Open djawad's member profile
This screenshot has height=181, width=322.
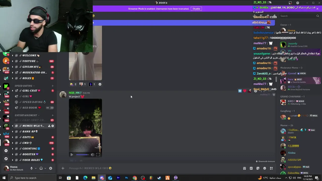coord(299,73)
